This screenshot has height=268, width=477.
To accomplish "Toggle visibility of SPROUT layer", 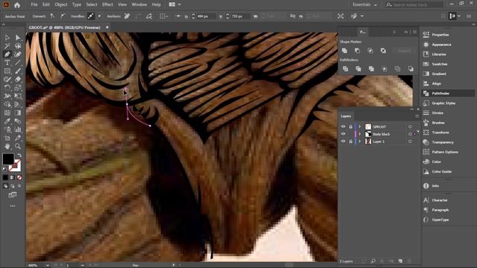I will [x=343, y=127].
